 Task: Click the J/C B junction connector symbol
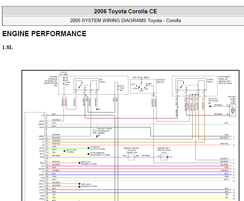[x=164, y=157]
